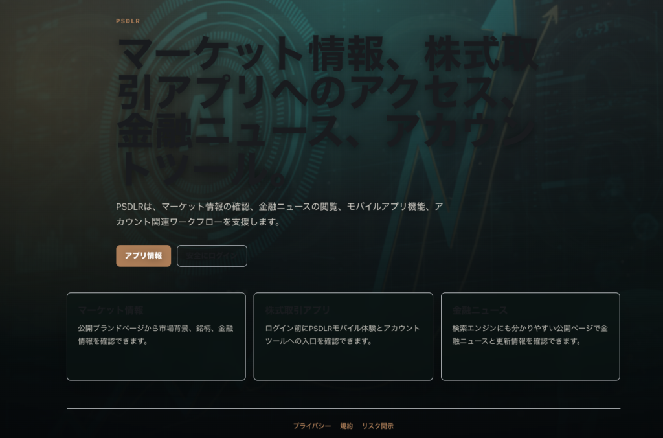Select the 株式取引アプリ card
663x438 pixels.
tap(343, 336)
